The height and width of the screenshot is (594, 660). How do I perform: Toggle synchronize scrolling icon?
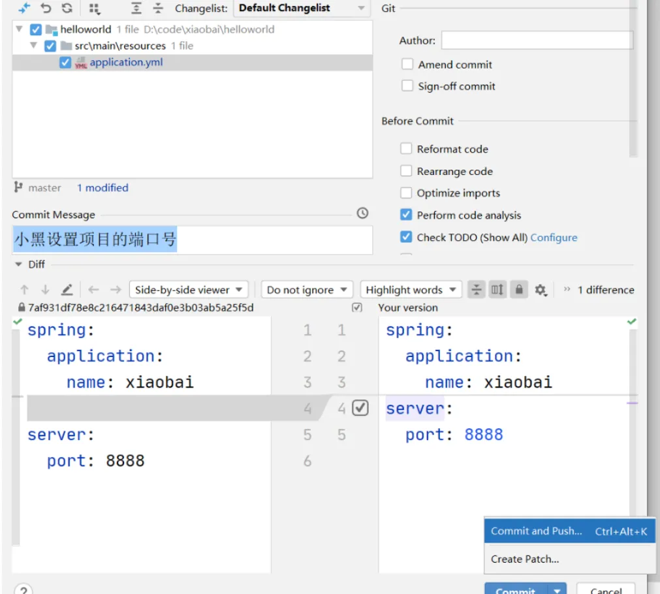497,290
